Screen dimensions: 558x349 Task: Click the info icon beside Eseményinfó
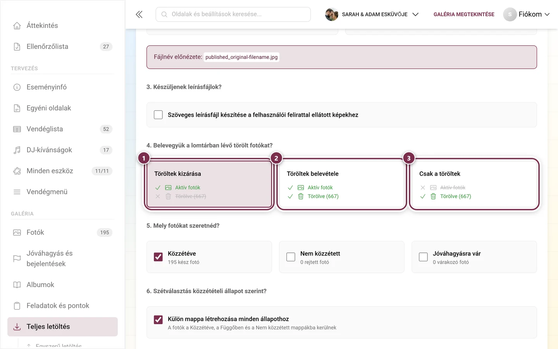point(17,87)
